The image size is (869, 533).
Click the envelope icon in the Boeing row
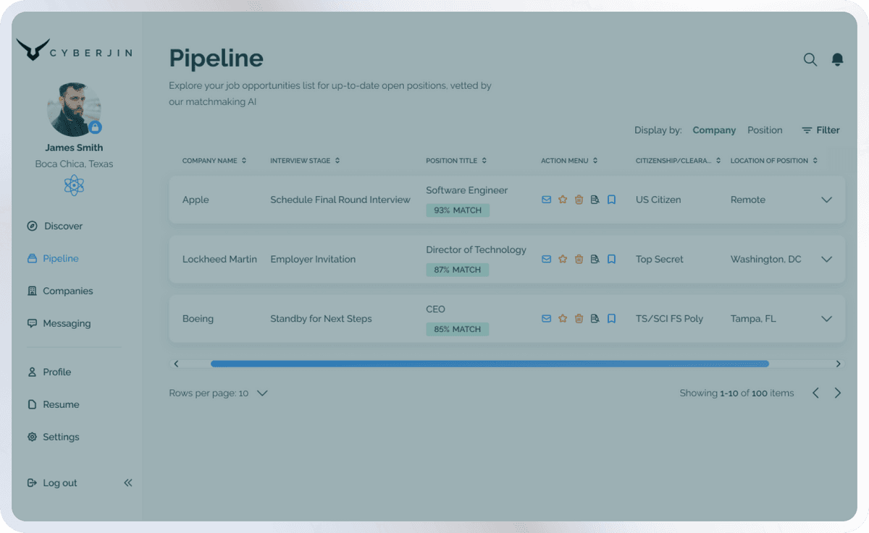(547, 318)
